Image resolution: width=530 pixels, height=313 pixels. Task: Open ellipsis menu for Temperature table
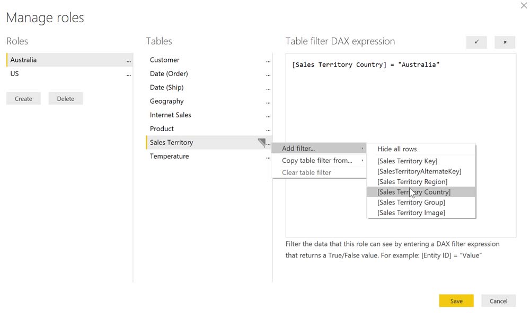click(x=268, y=157)
